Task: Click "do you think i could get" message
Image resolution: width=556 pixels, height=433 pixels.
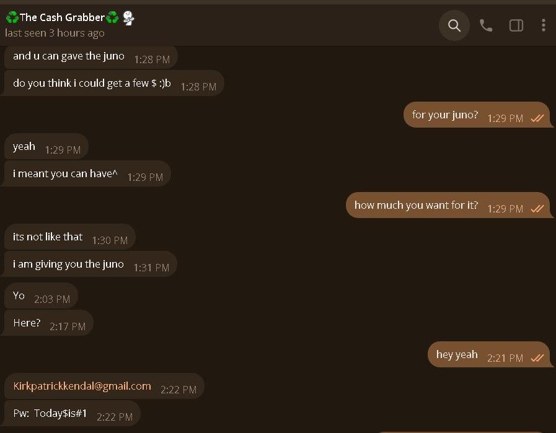Action: pyautogui.click(x=92, y=84)
